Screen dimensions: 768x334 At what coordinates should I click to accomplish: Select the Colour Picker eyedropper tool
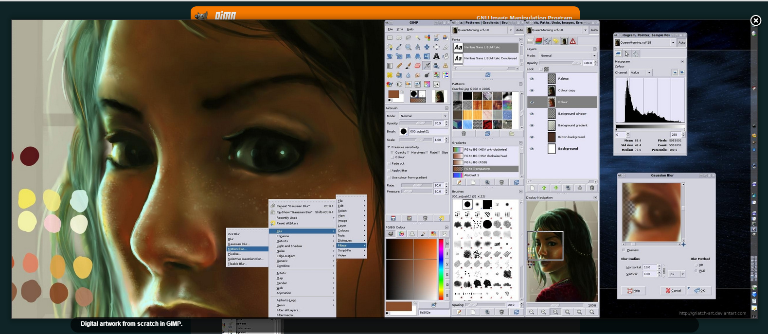pos(399,47)
